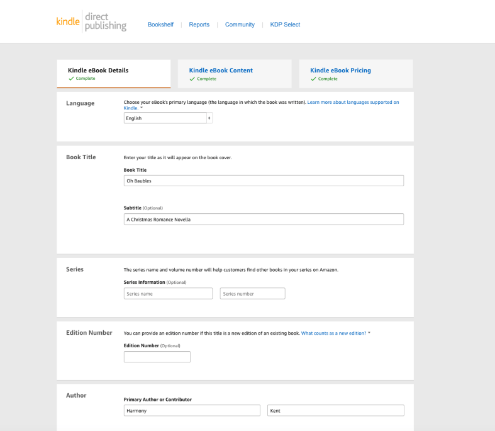Select the Kindle eBook Details tab
495x431 pixels.
(x=98, y=70)
